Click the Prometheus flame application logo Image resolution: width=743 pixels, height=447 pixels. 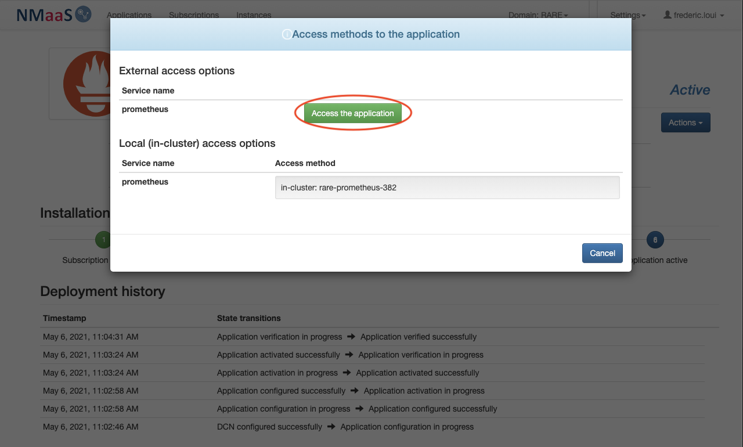pyautogui.click(x=86, y=84)
